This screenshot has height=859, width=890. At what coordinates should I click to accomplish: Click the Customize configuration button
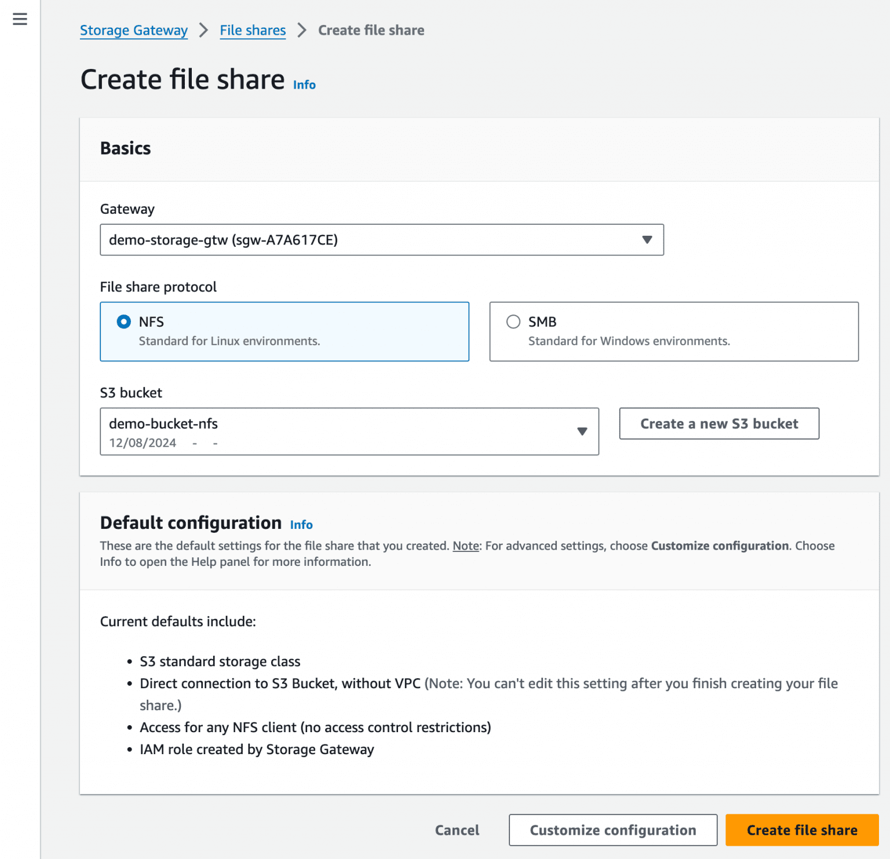(x=612, y=829)
